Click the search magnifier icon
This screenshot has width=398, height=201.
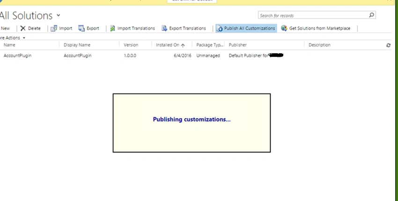tap(372, 15)
